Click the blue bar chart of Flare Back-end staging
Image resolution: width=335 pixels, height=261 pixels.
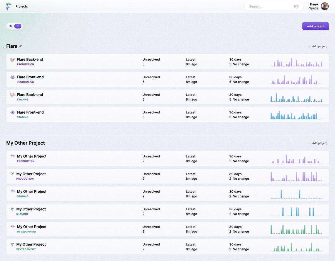296,97
